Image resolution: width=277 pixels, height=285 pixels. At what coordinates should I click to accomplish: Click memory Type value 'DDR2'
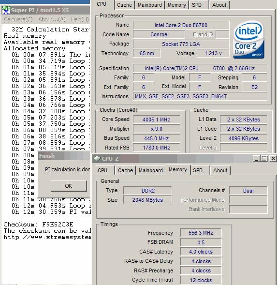(x=147, y=191)
